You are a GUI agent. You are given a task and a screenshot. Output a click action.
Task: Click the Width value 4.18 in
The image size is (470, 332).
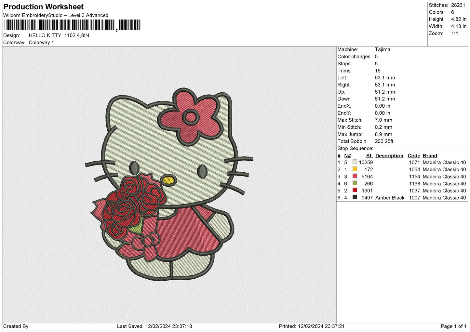pyautogui.click(x=459, y=26)
